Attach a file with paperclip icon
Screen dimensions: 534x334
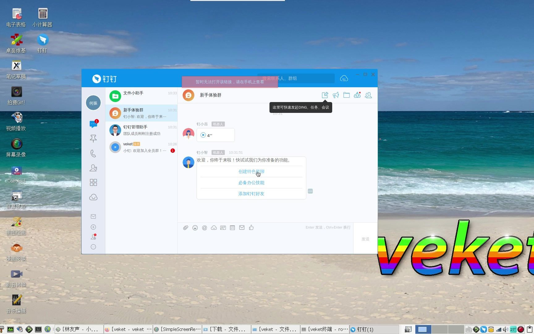tap(185, 228)
